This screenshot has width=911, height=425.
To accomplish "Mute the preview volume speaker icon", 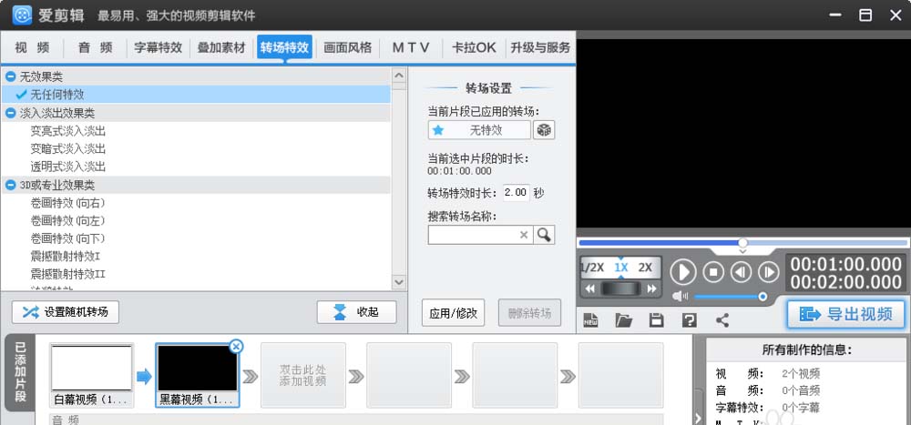I will tap(680, 297).
